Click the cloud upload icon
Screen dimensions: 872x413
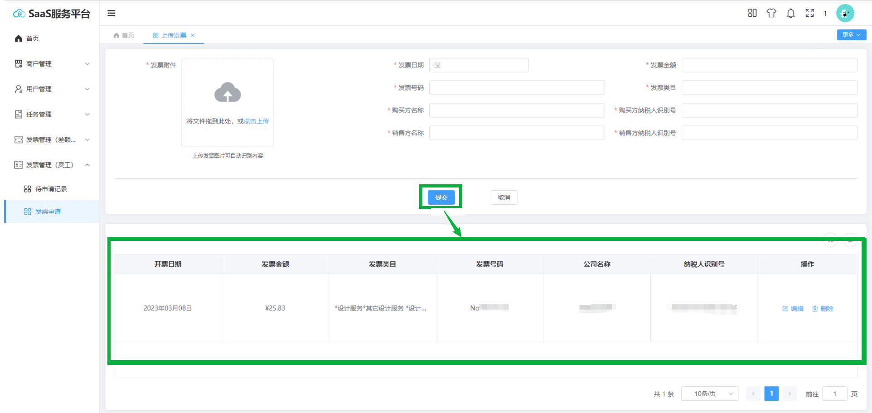click(228, 92)
